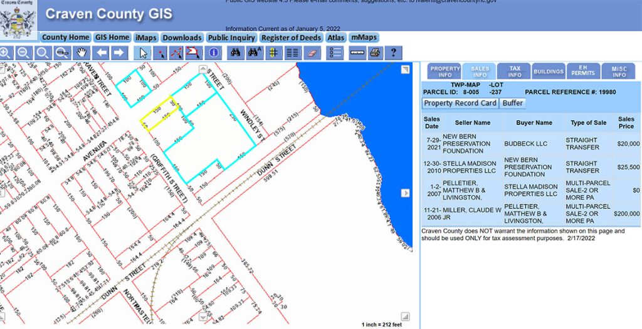The height and width of the screenshot is (329, 642).
Task: Click the 7-29-2021 sales date cell
Action: [x=433, y=144]
